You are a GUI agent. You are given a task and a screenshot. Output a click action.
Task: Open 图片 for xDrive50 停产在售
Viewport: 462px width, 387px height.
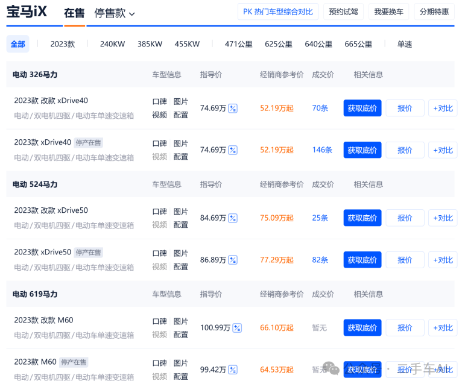click(x=180, y=254)
